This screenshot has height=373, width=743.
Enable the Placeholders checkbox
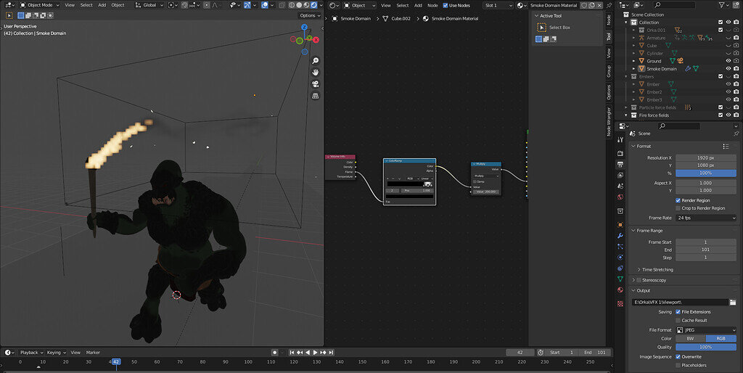pyautogui.click(x=678, y=366)
